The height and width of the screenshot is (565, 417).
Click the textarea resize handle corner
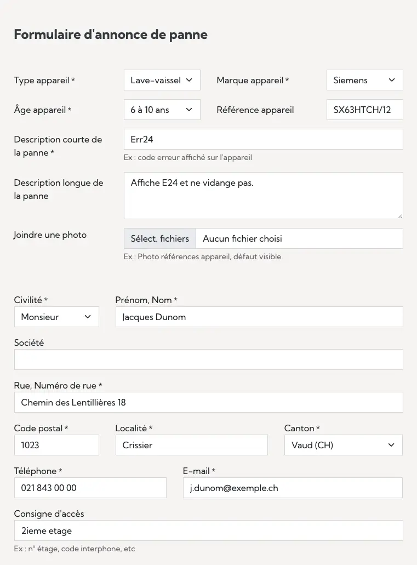click(400, 216)
